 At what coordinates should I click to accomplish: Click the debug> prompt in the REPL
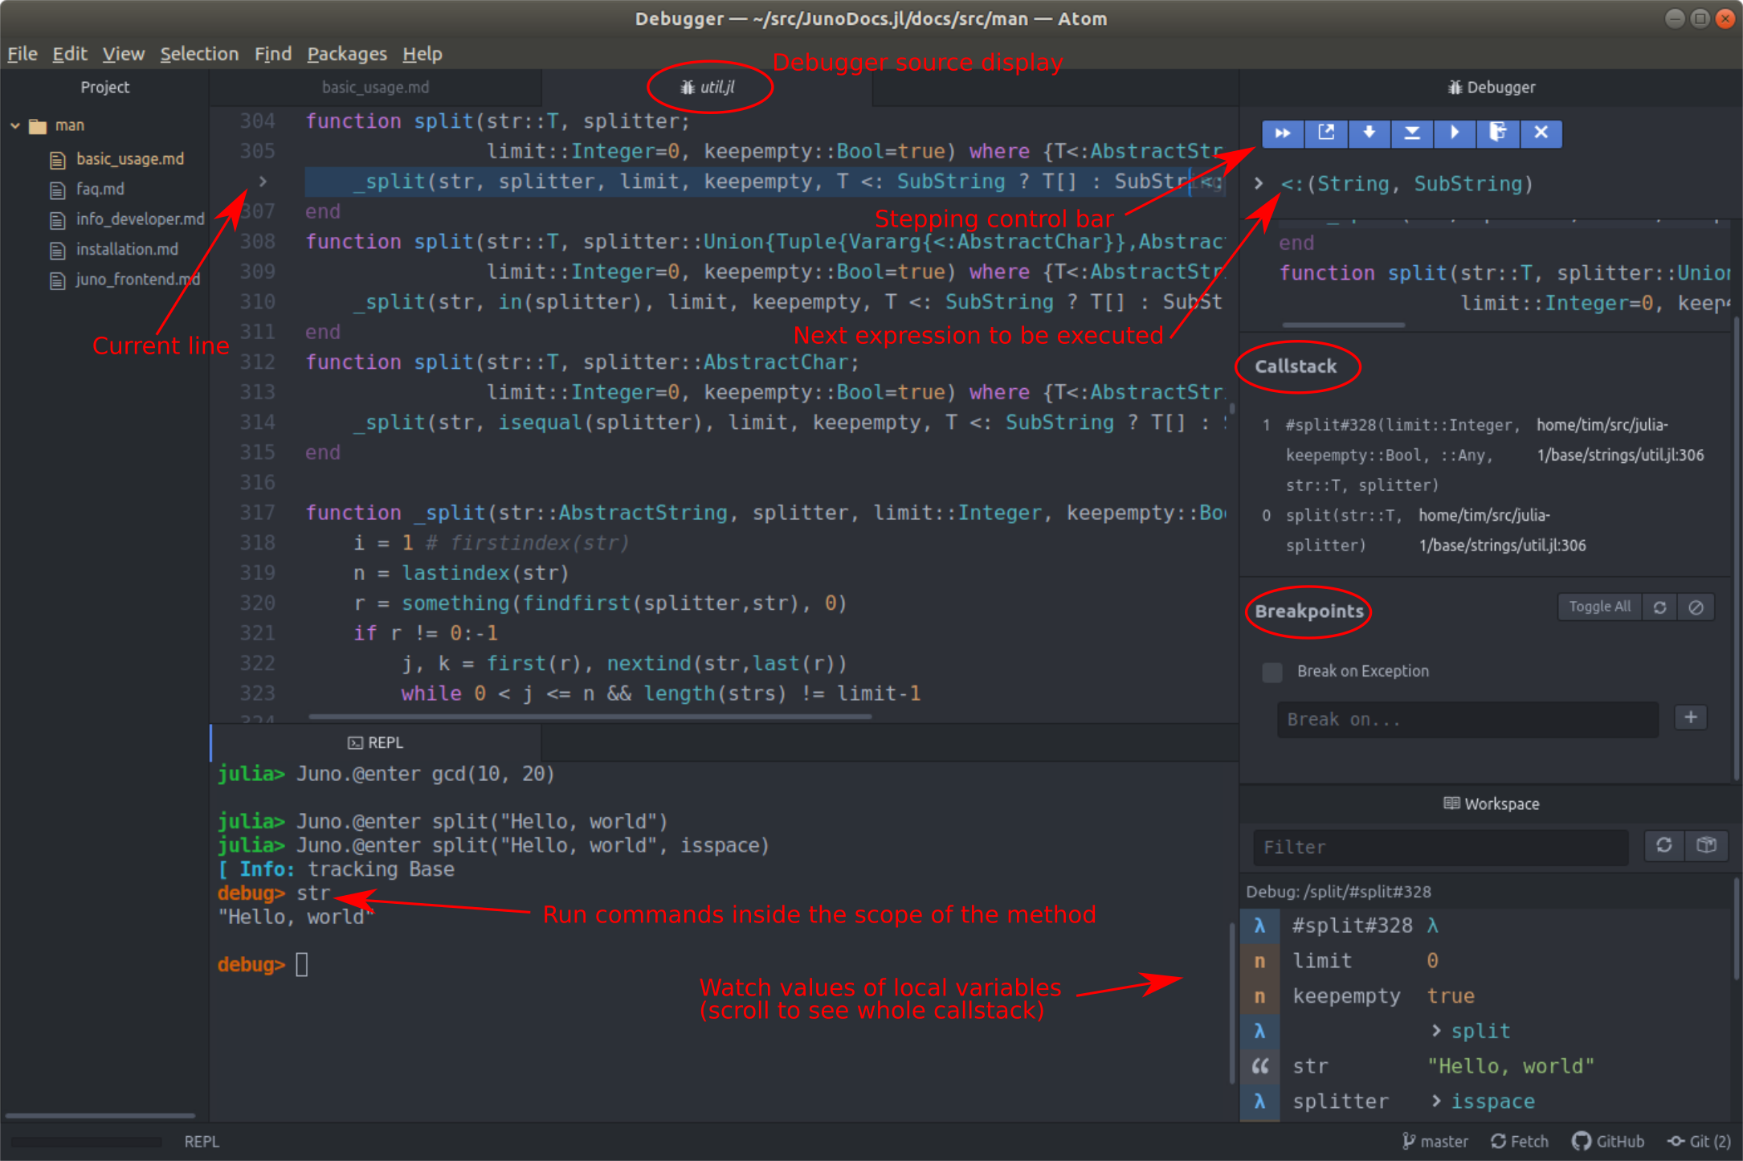point(251,964)
